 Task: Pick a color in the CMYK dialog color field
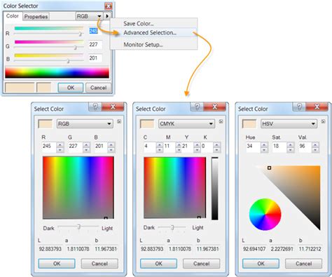(x=175, y=188)
